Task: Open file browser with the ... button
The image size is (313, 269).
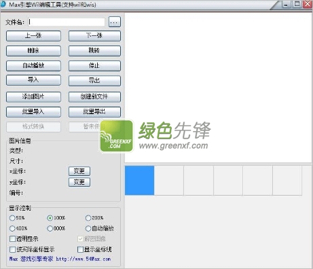Action: click(115, 22)
